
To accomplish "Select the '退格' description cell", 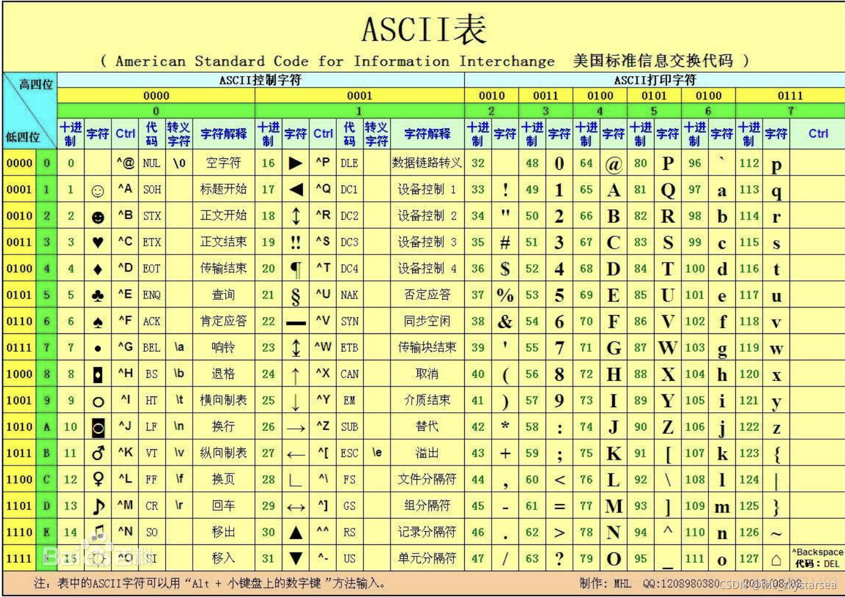I will (x=223, y=374).
